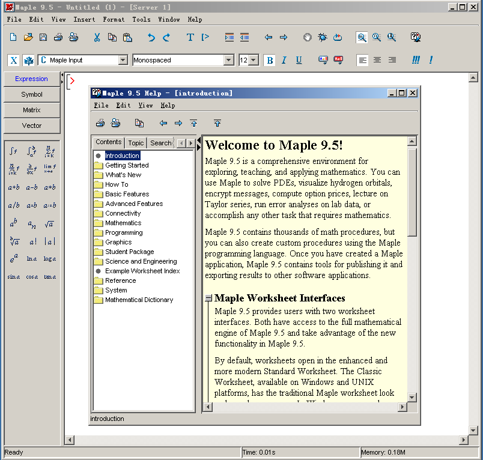Screen dimensions: 483x460
Task: Open the Vector palette
Action: (x=31, y=126)
